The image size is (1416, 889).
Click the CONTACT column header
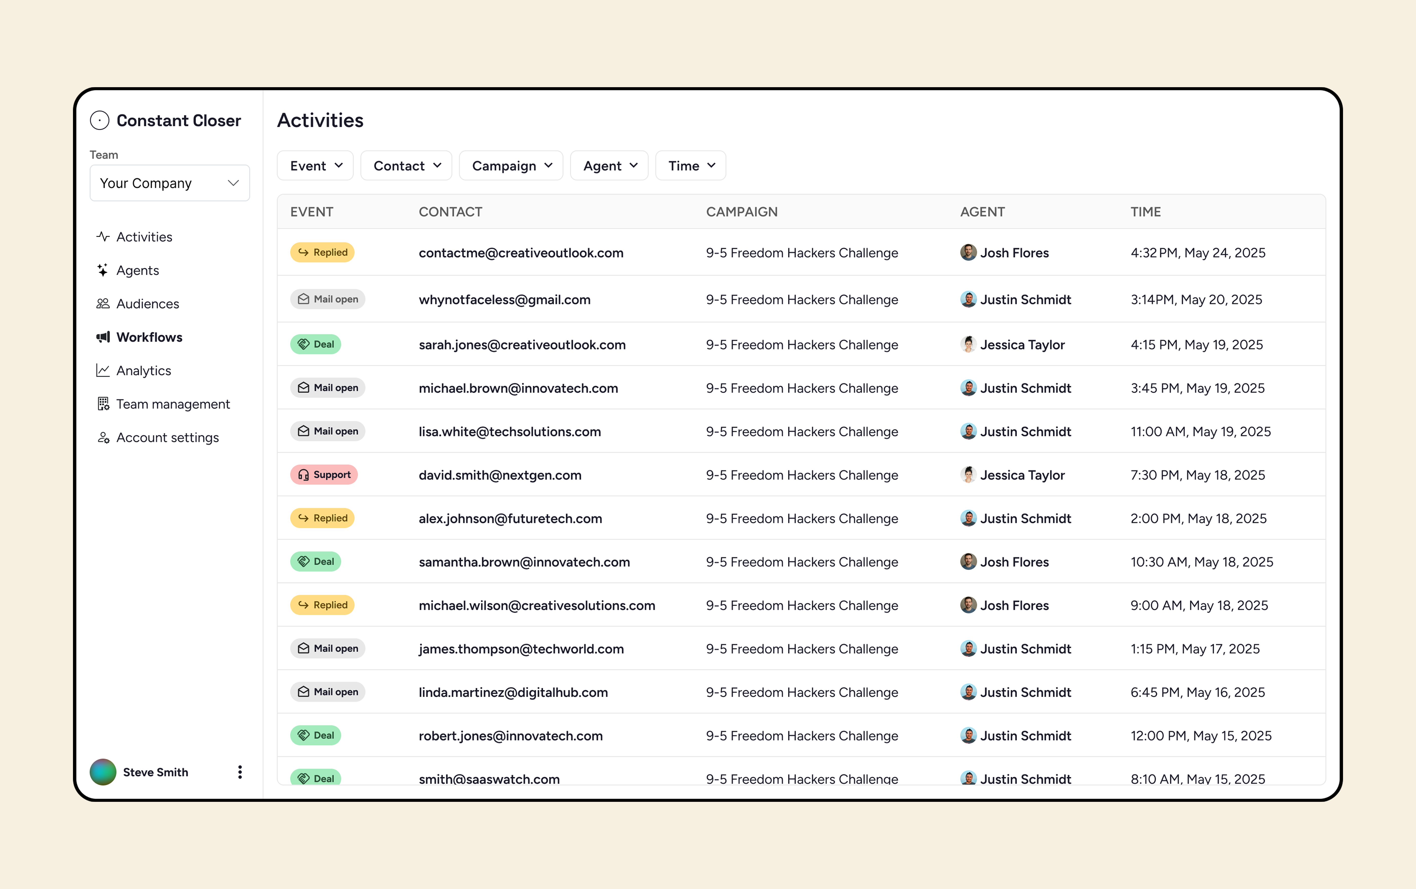(450, 212)
